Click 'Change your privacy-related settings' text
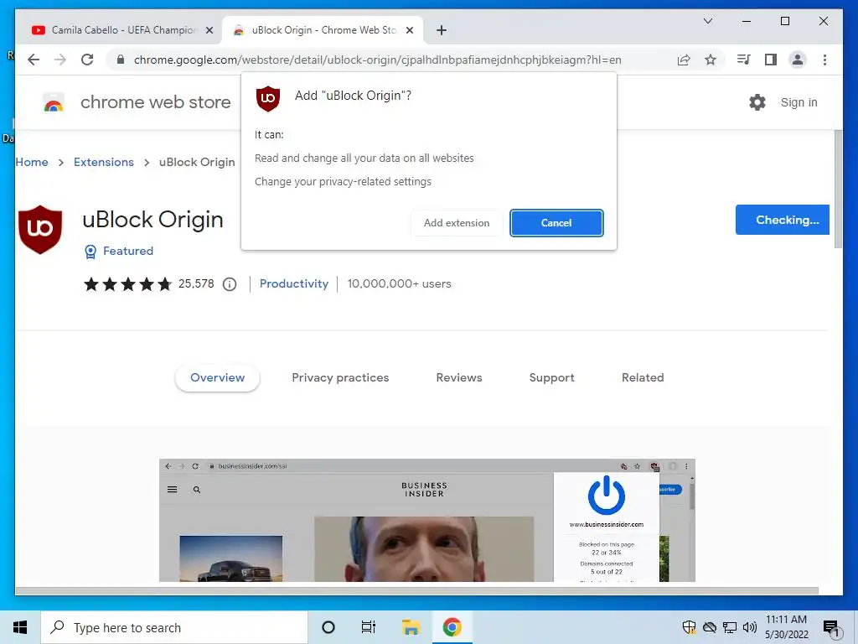Viewport: 858px width, 644px height. pos(343,182)
